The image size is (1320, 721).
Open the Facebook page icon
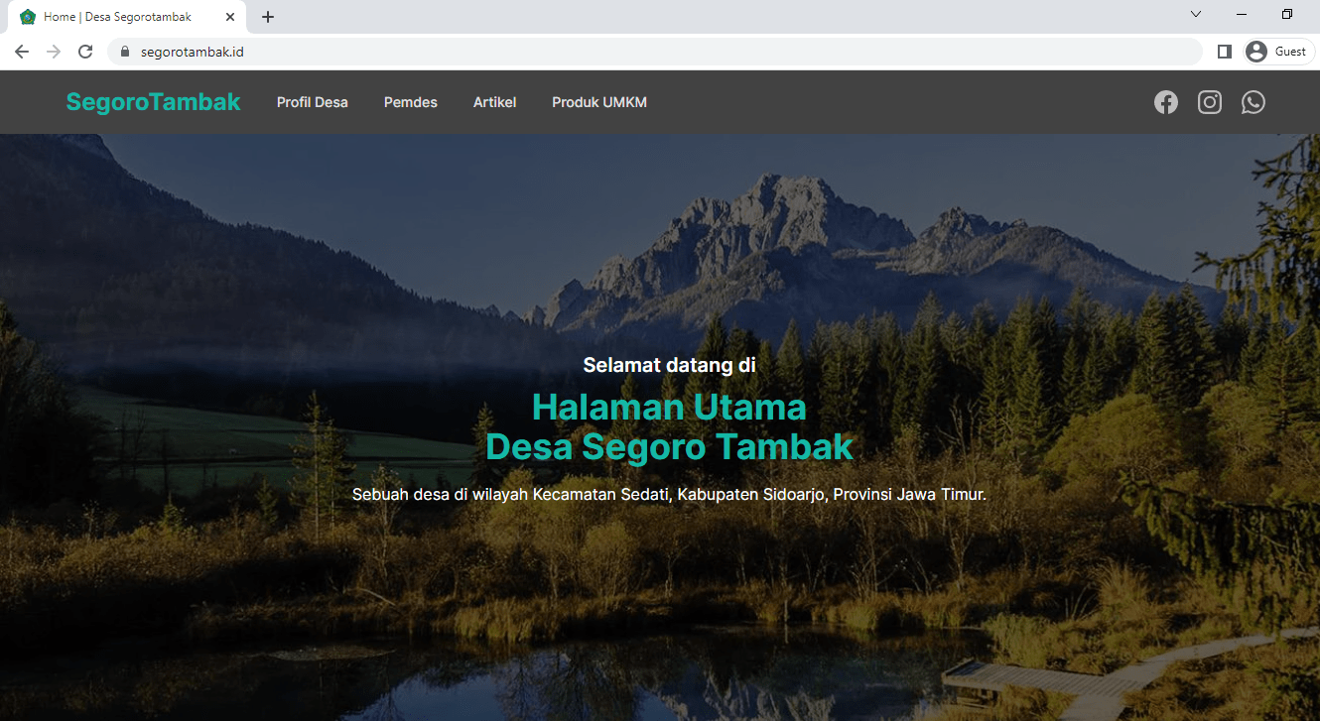[1165, 102]
